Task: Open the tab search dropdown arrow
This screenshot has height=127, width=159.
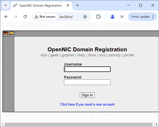Action: (x=6, y=5)
